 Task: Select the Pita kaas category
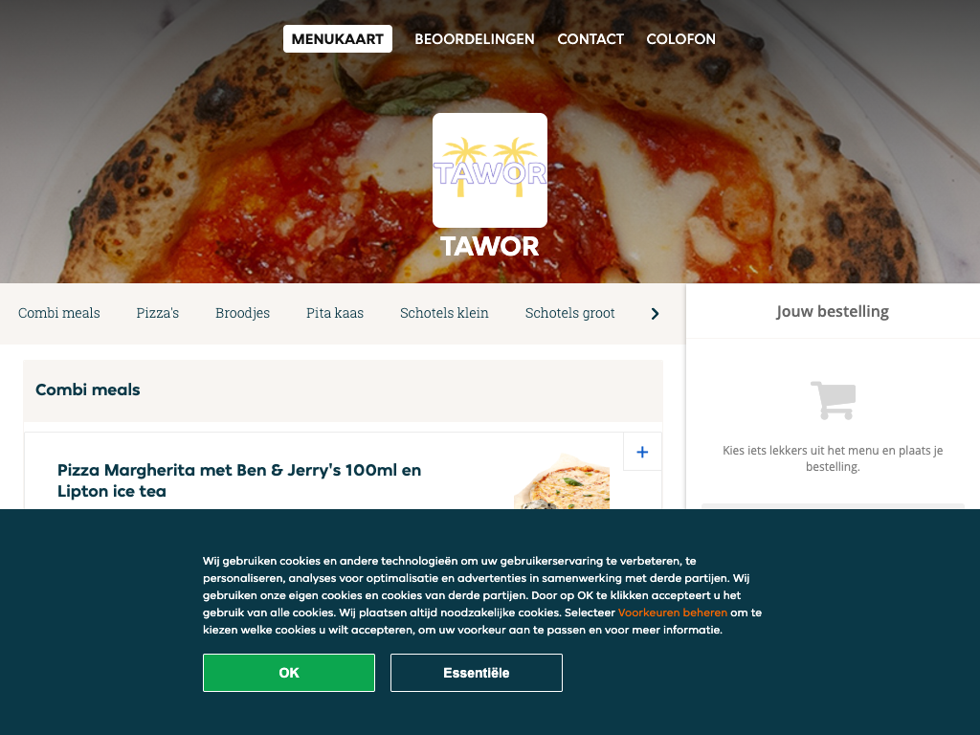(x=335, y=313)
